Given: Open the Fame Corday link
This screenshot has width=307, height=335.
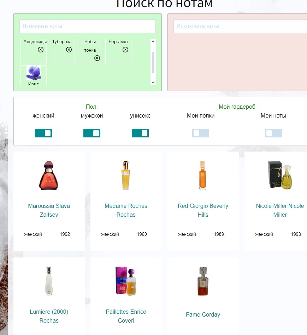Looking at the screenshot, I should (x=203, y=314).
